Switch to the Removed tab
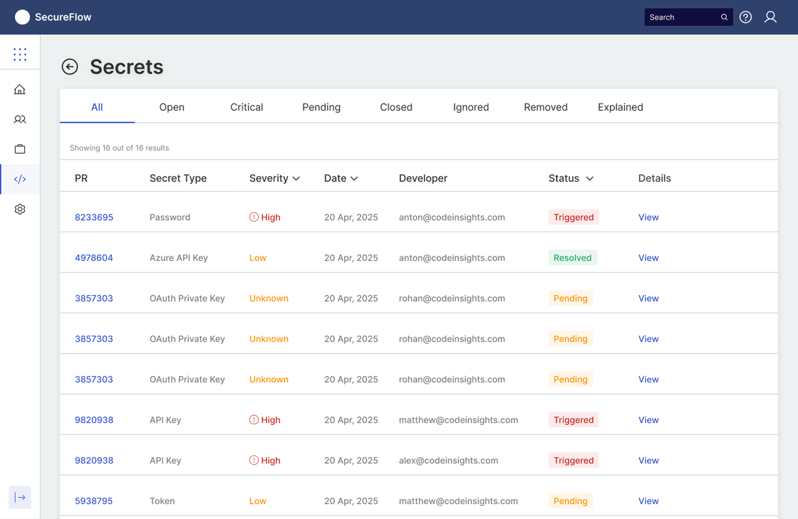 coord(546,107)
